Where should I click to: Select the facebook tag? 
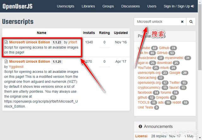click(x=145, y=92)
